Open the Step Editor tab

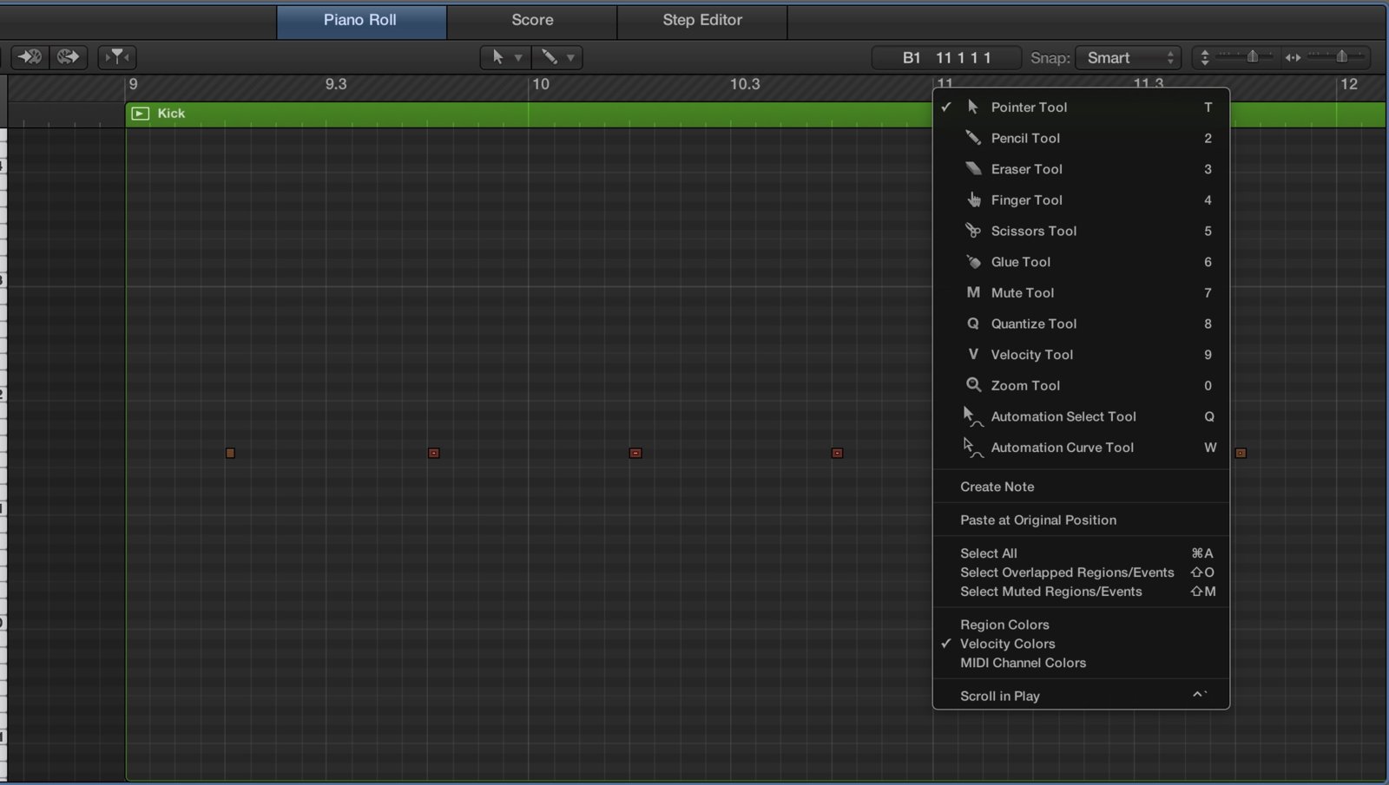pyautogui.click(x=702, y=21)
